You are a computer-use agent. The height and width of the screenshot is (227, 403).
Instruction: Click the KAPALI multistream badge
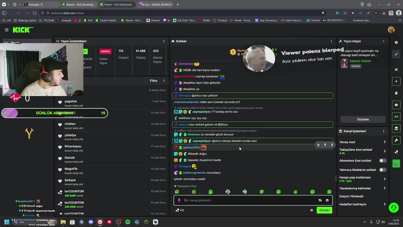[x=105, y=51]
